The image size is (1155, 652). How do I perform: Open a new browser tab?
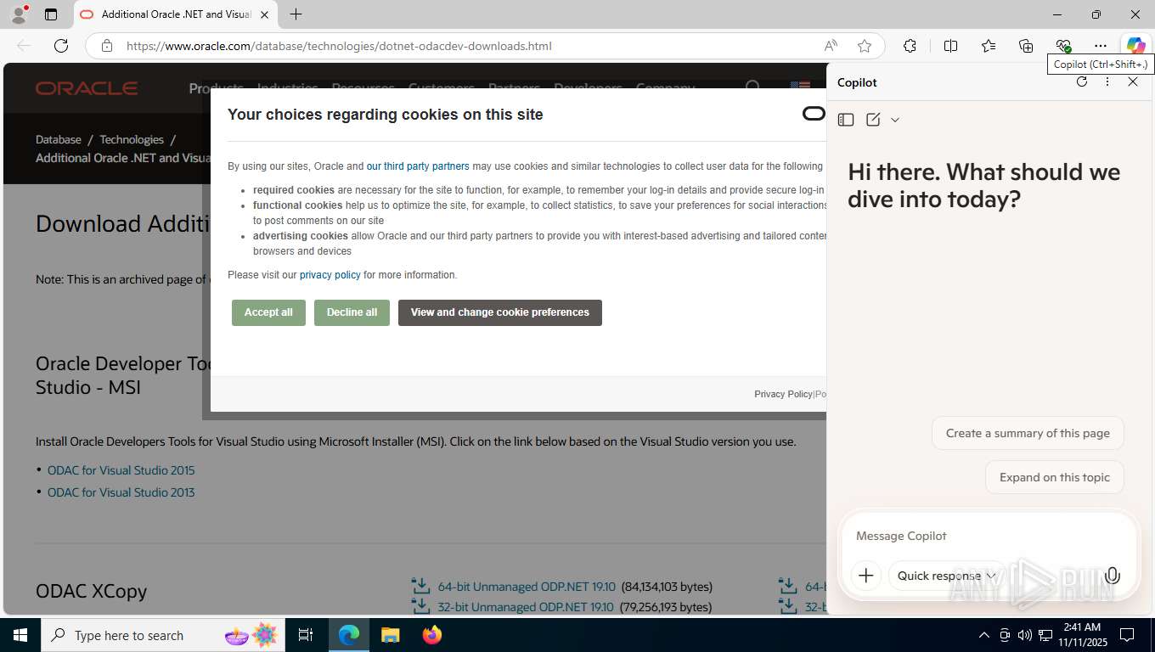pyautogui.click(x=296, y=14)
